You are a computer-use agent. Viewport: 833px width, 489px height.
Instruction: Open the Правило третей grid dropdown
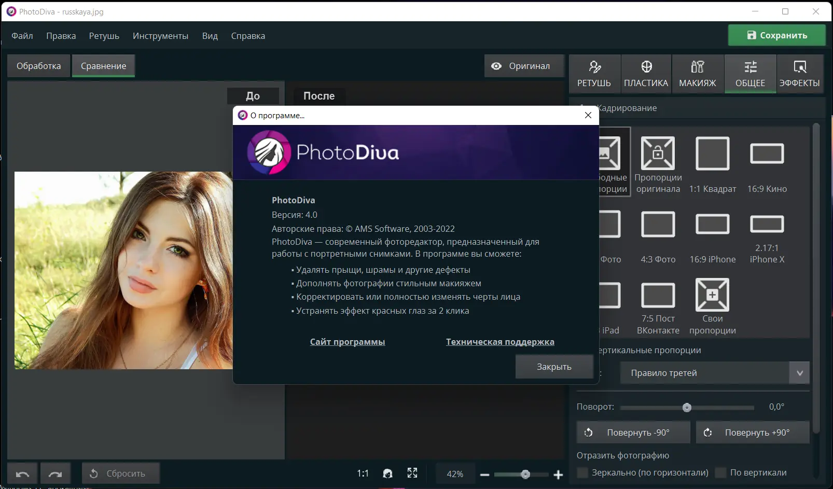tap(715, 373)
